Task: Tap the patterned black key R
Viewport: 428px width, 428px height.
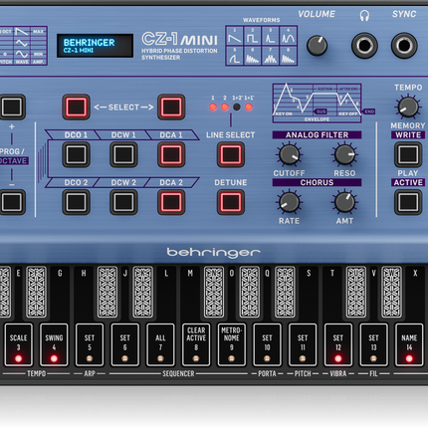Action: [x=285, y=291]
